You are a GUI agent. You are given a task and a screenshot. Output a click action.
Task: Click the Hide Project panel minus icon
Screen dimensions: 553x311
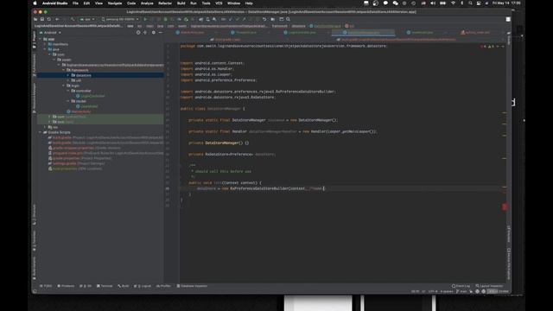coord(161,33)
